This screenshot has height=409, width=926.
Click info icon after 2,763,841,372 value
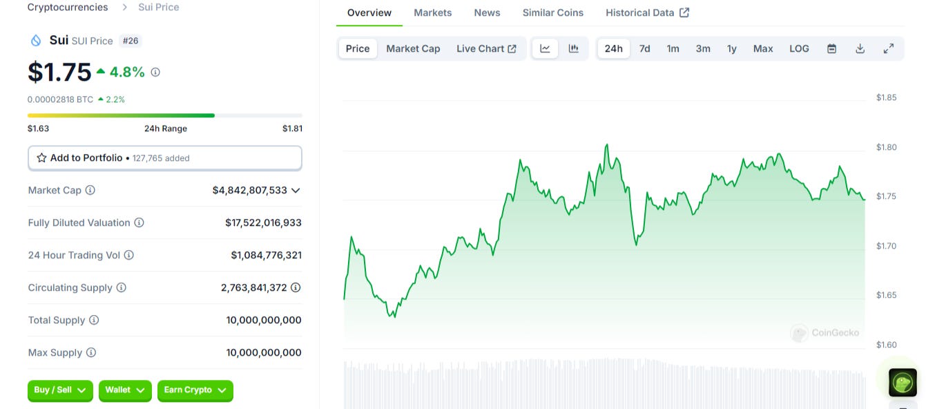(x=296, y=287)
